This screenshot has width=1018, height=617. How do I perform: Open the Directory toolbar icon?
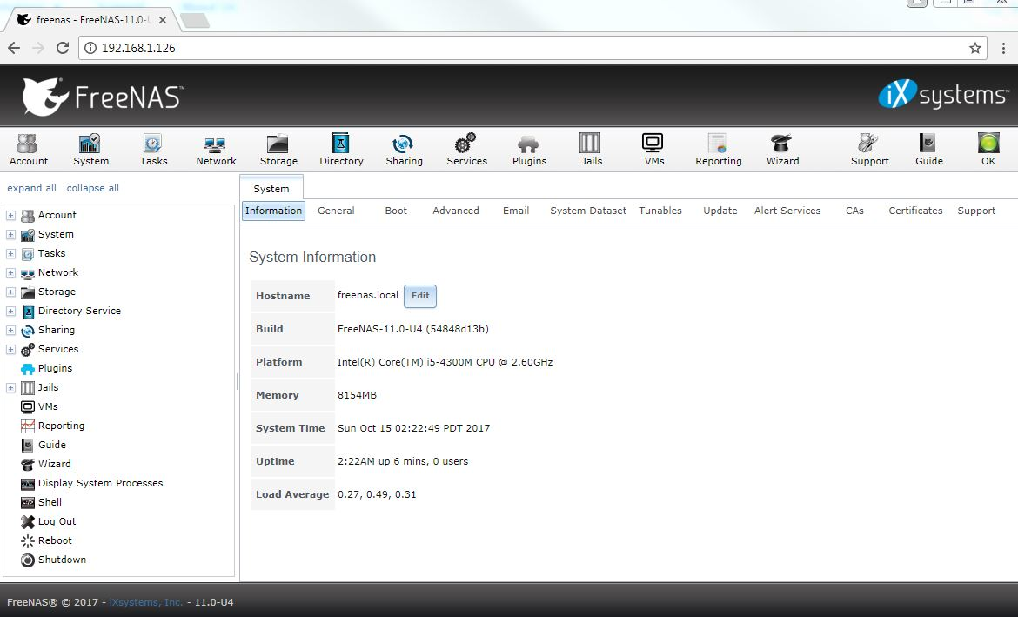click(341, 150)
